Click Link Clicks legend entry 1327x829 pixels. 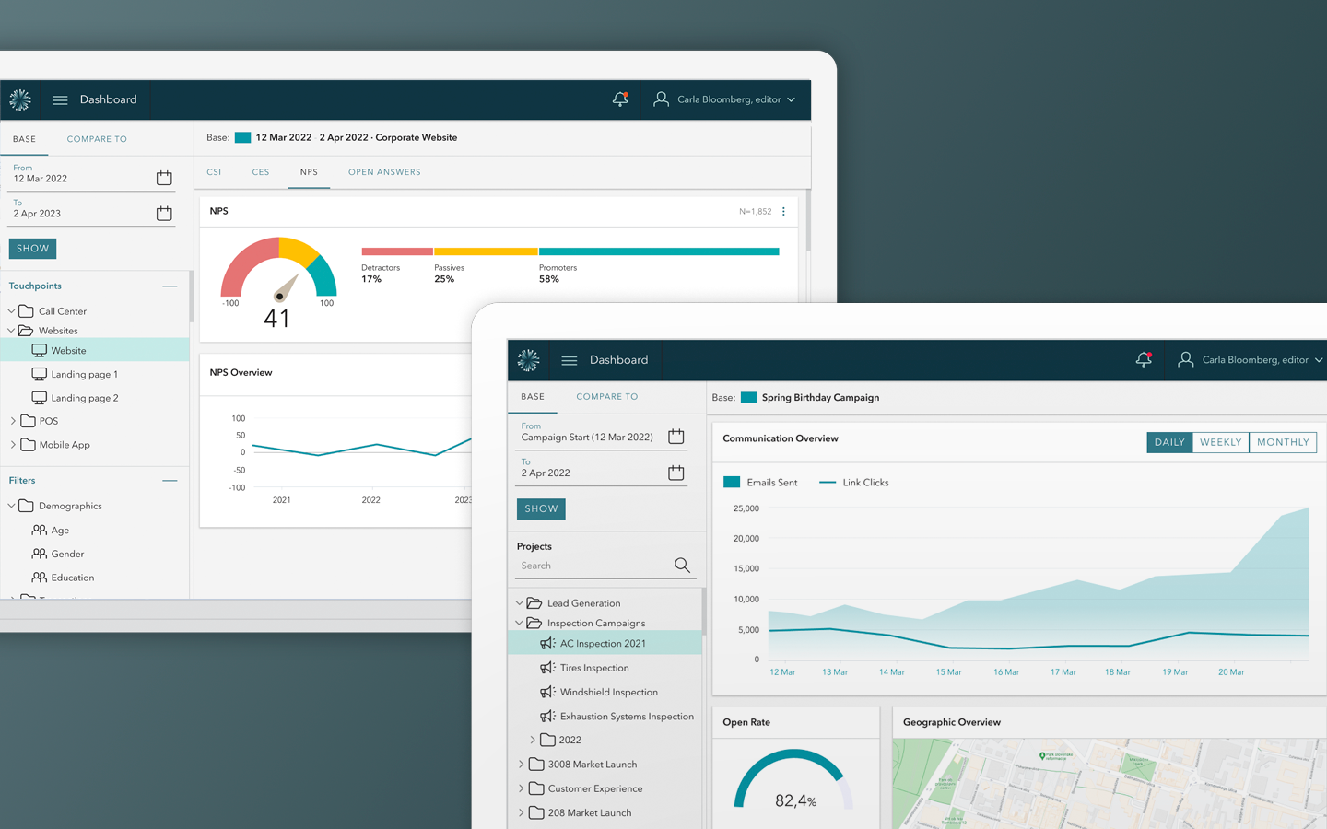(854, 483)
